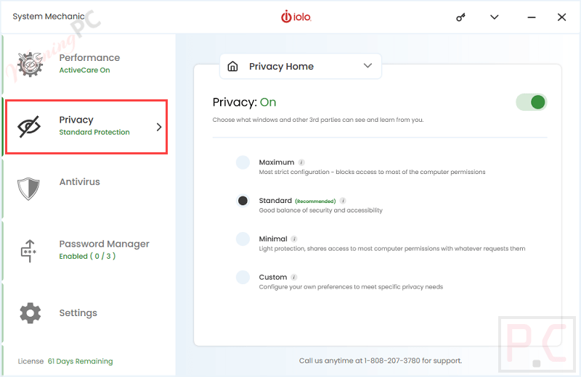Show info for Maximum privacy level

pyautogui.click(x=301, y=162)
